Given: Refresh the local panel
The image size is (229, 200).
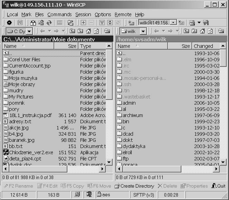Looking at the screenshot, I should [x=96, y=31].
